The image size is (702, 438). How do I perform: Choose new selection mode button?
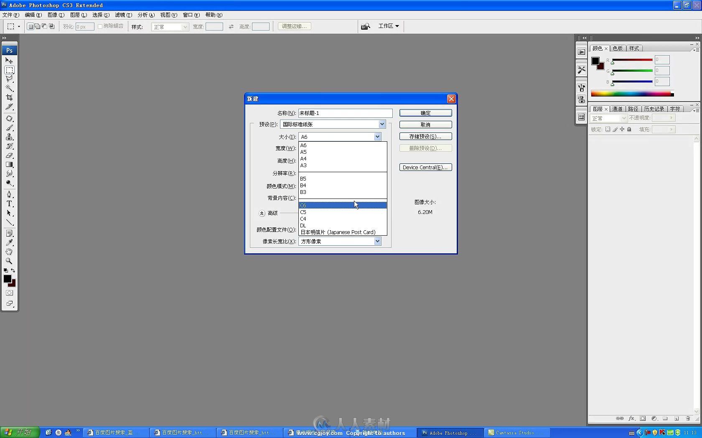coord(31,26)
